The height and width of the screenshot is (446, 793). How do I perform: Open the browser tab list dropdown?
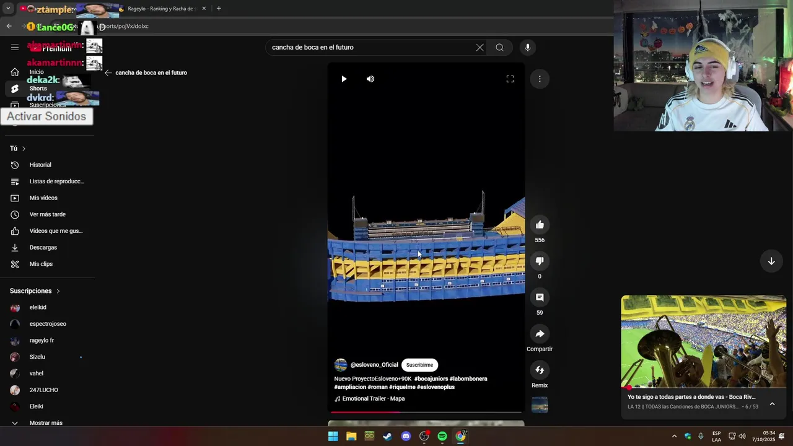coord(8,9)
